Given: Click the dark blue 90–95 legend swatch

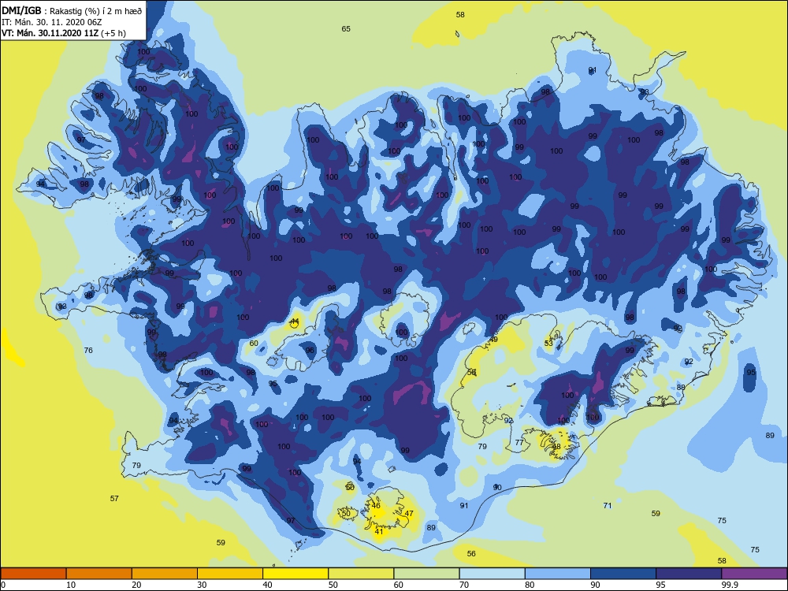Looking at the screenshot, I should coord(623,574).
